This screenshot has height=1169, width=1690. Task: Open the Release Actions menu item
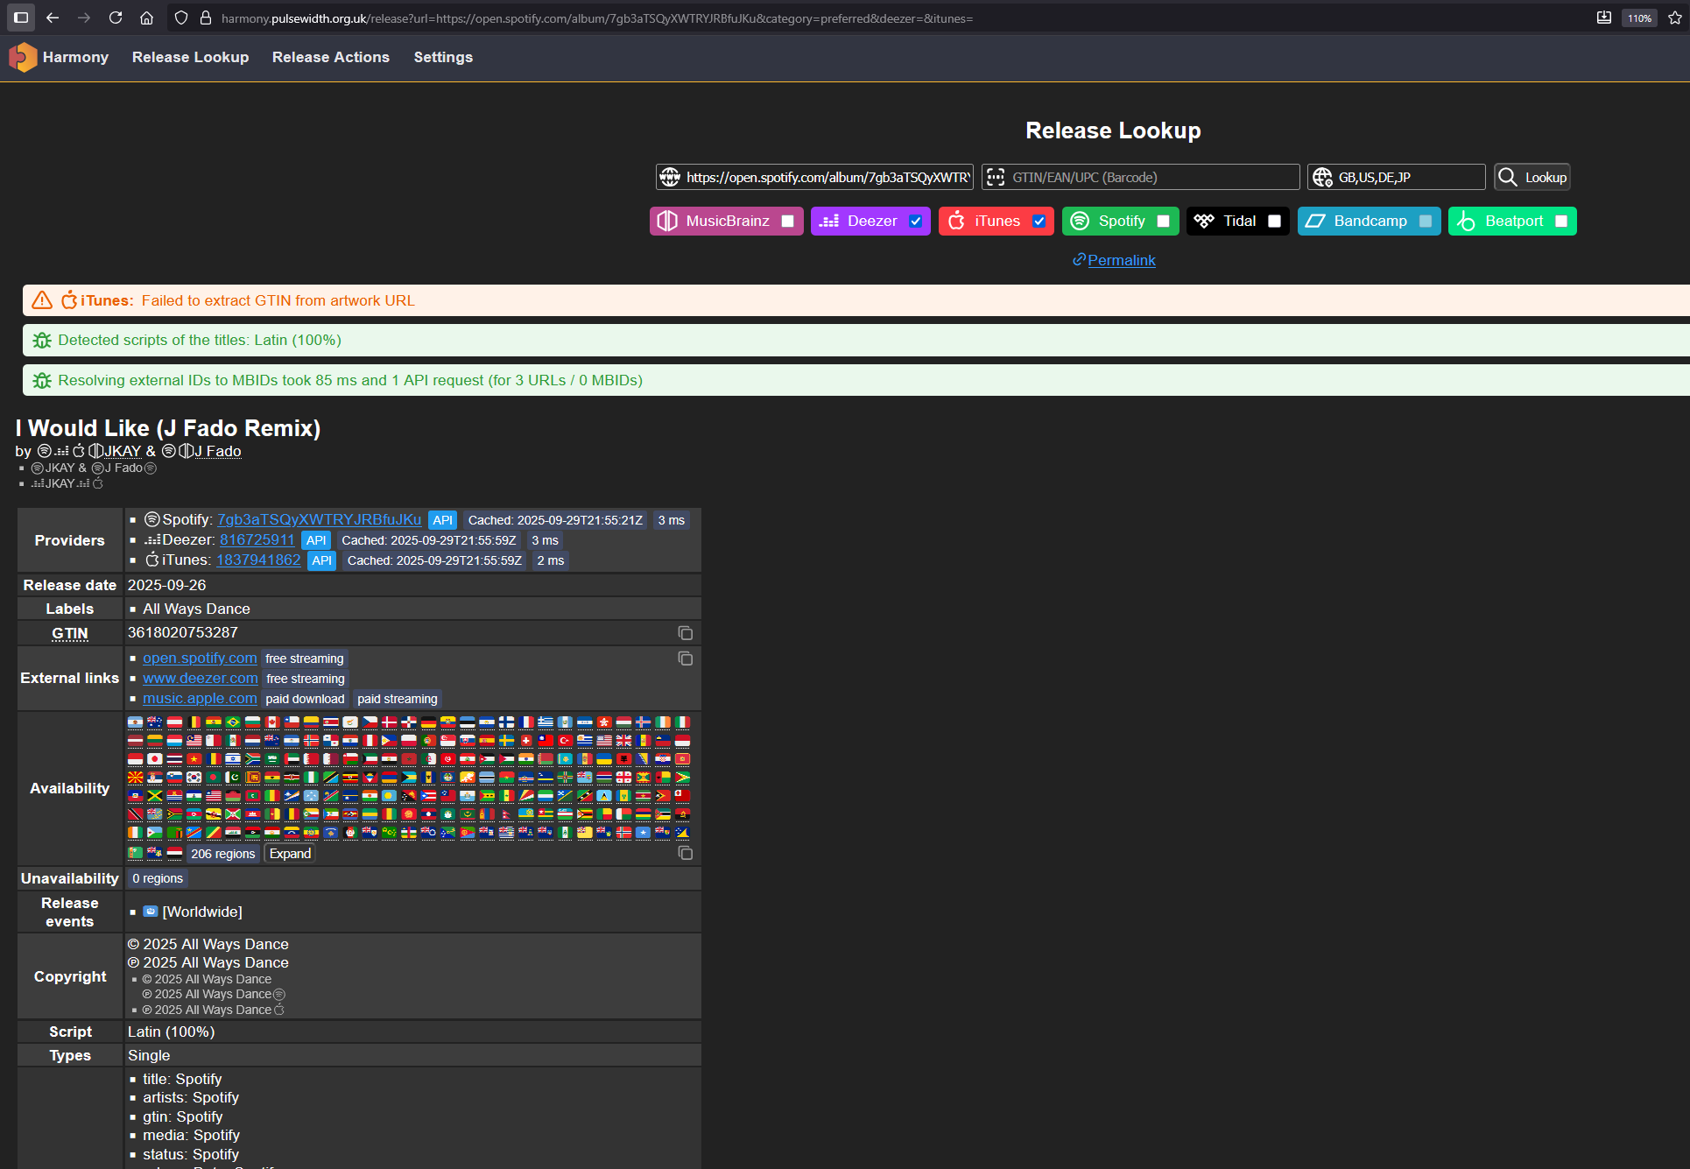[x=330, y=57]
